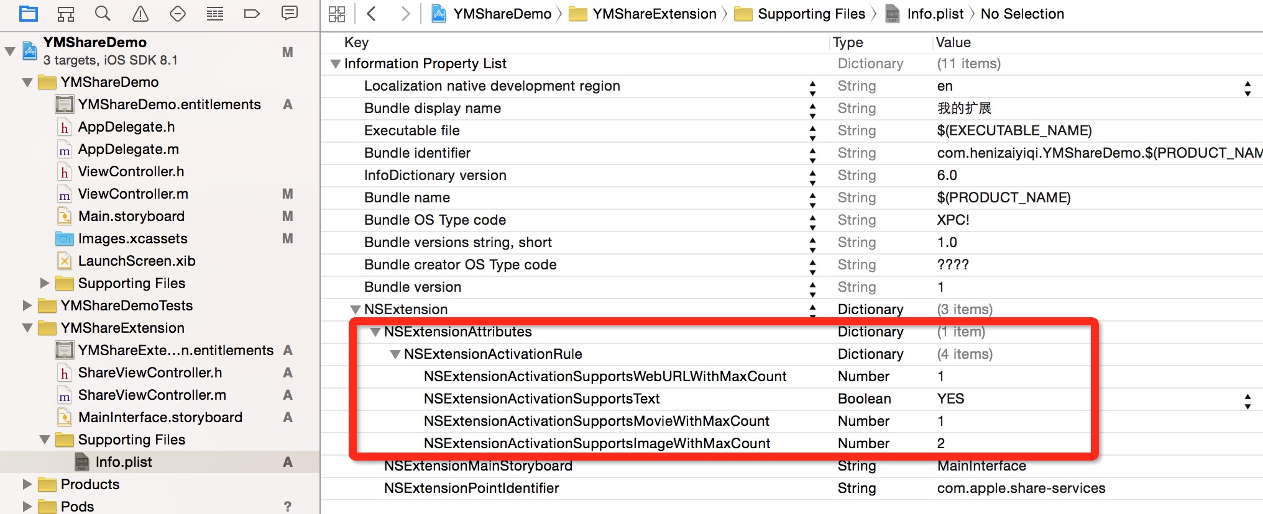Expand the Pods group

pyautogui.click(x=27, y=507)
